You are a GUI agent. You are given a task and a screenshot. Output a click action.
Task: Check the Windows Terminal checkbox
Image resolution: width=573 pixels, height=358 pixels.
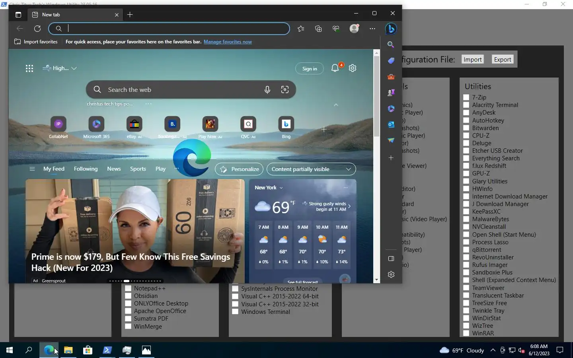235,312
